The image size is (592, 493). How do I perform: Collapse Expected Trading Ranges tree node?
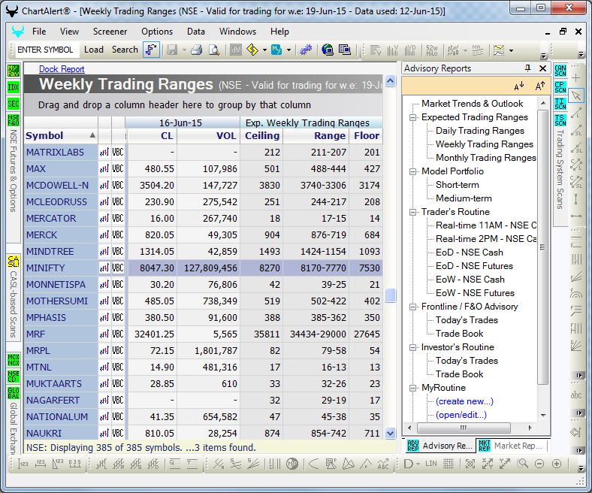coord(413,117)
